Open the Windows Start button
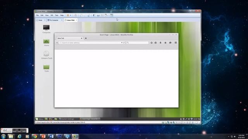 [x=3, y=136]
